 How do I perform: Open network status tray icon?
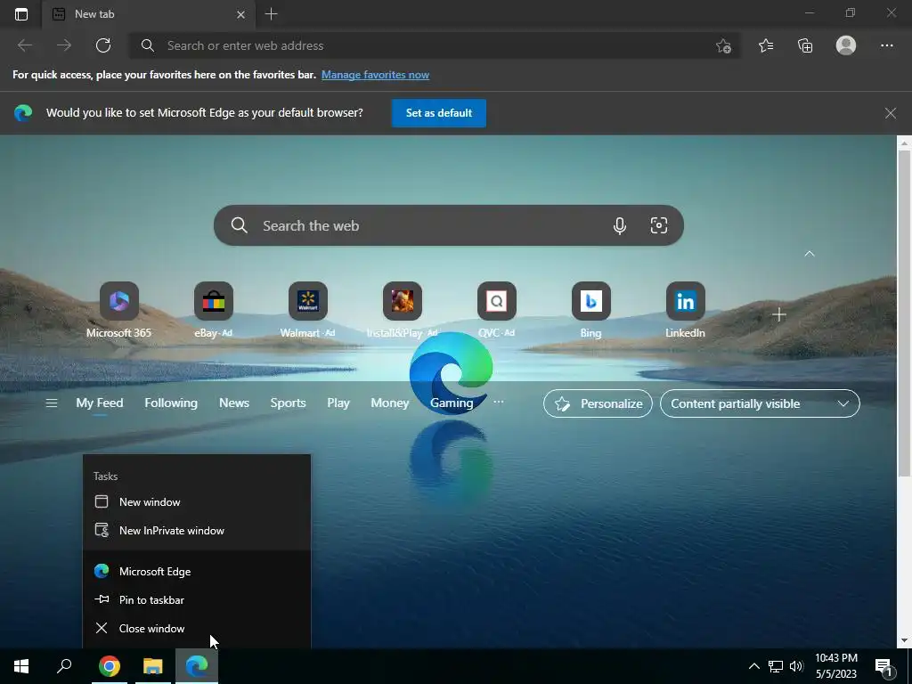pos(776,666)
